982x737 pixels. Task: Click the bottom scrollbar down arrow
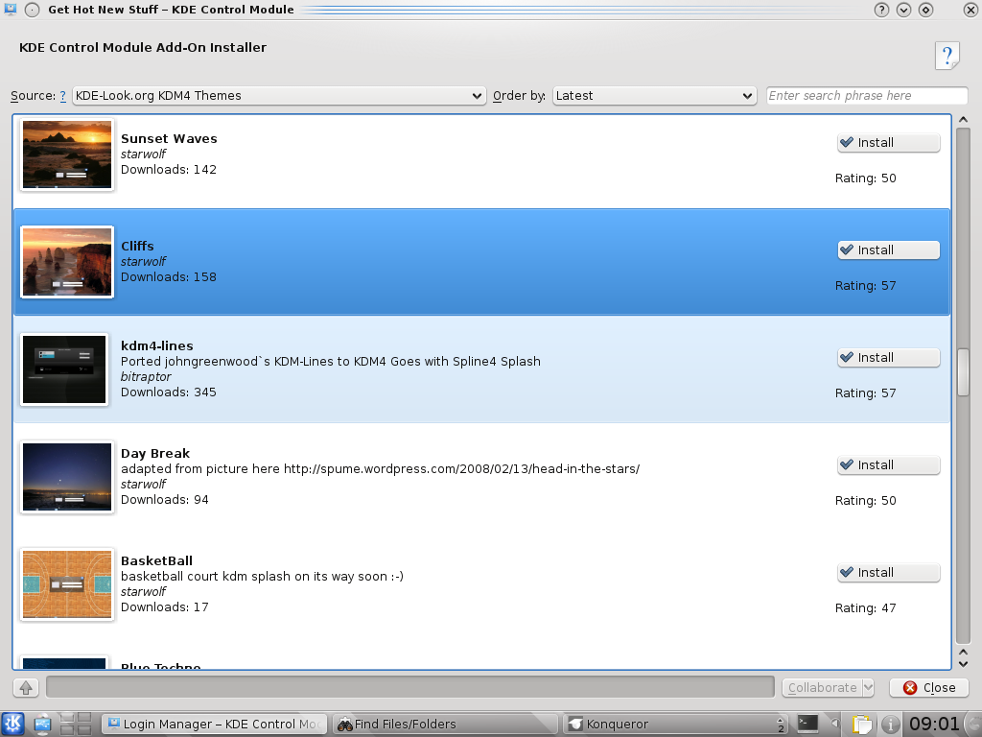click(x=963, y=664)
